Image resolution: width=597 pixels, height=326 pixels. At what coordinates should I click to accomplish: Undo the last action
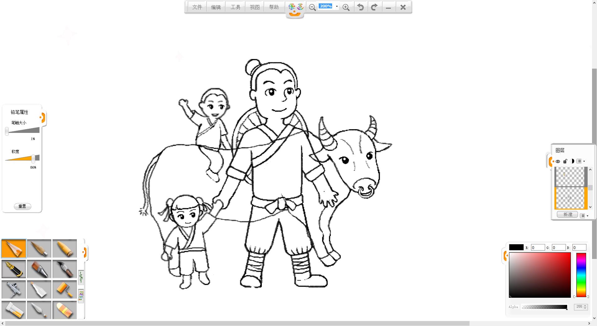[x=360, y=7]
